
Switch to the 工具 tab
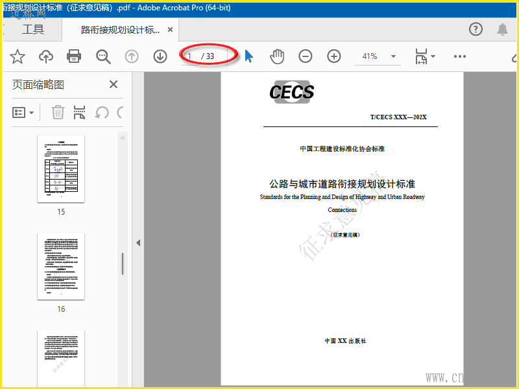(x=33, y=29)
